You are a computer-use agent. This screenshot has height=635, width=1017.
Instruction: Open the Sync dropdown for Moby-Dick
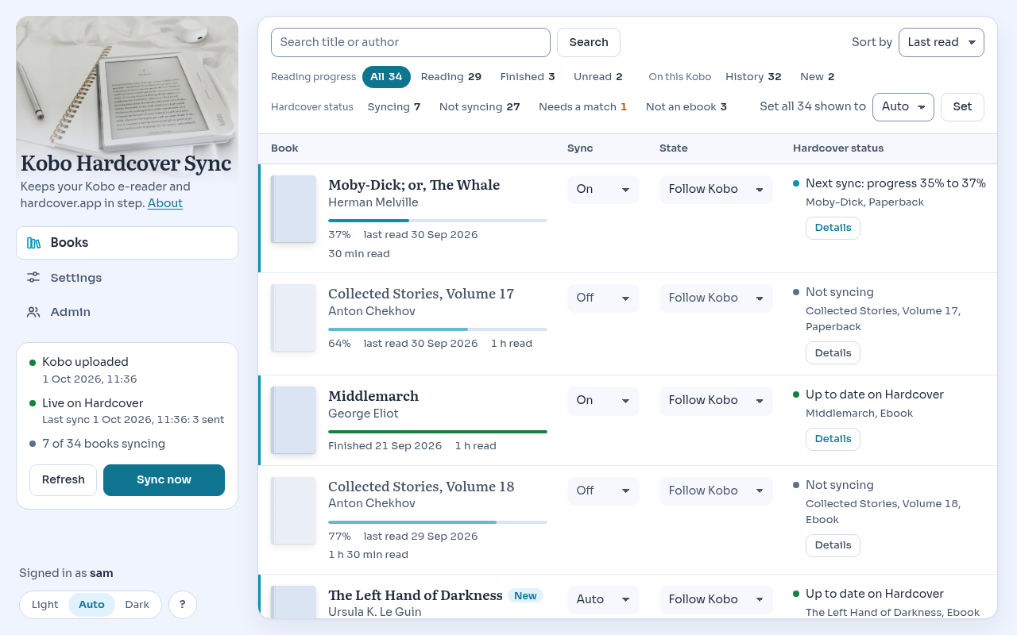point(603,190)
